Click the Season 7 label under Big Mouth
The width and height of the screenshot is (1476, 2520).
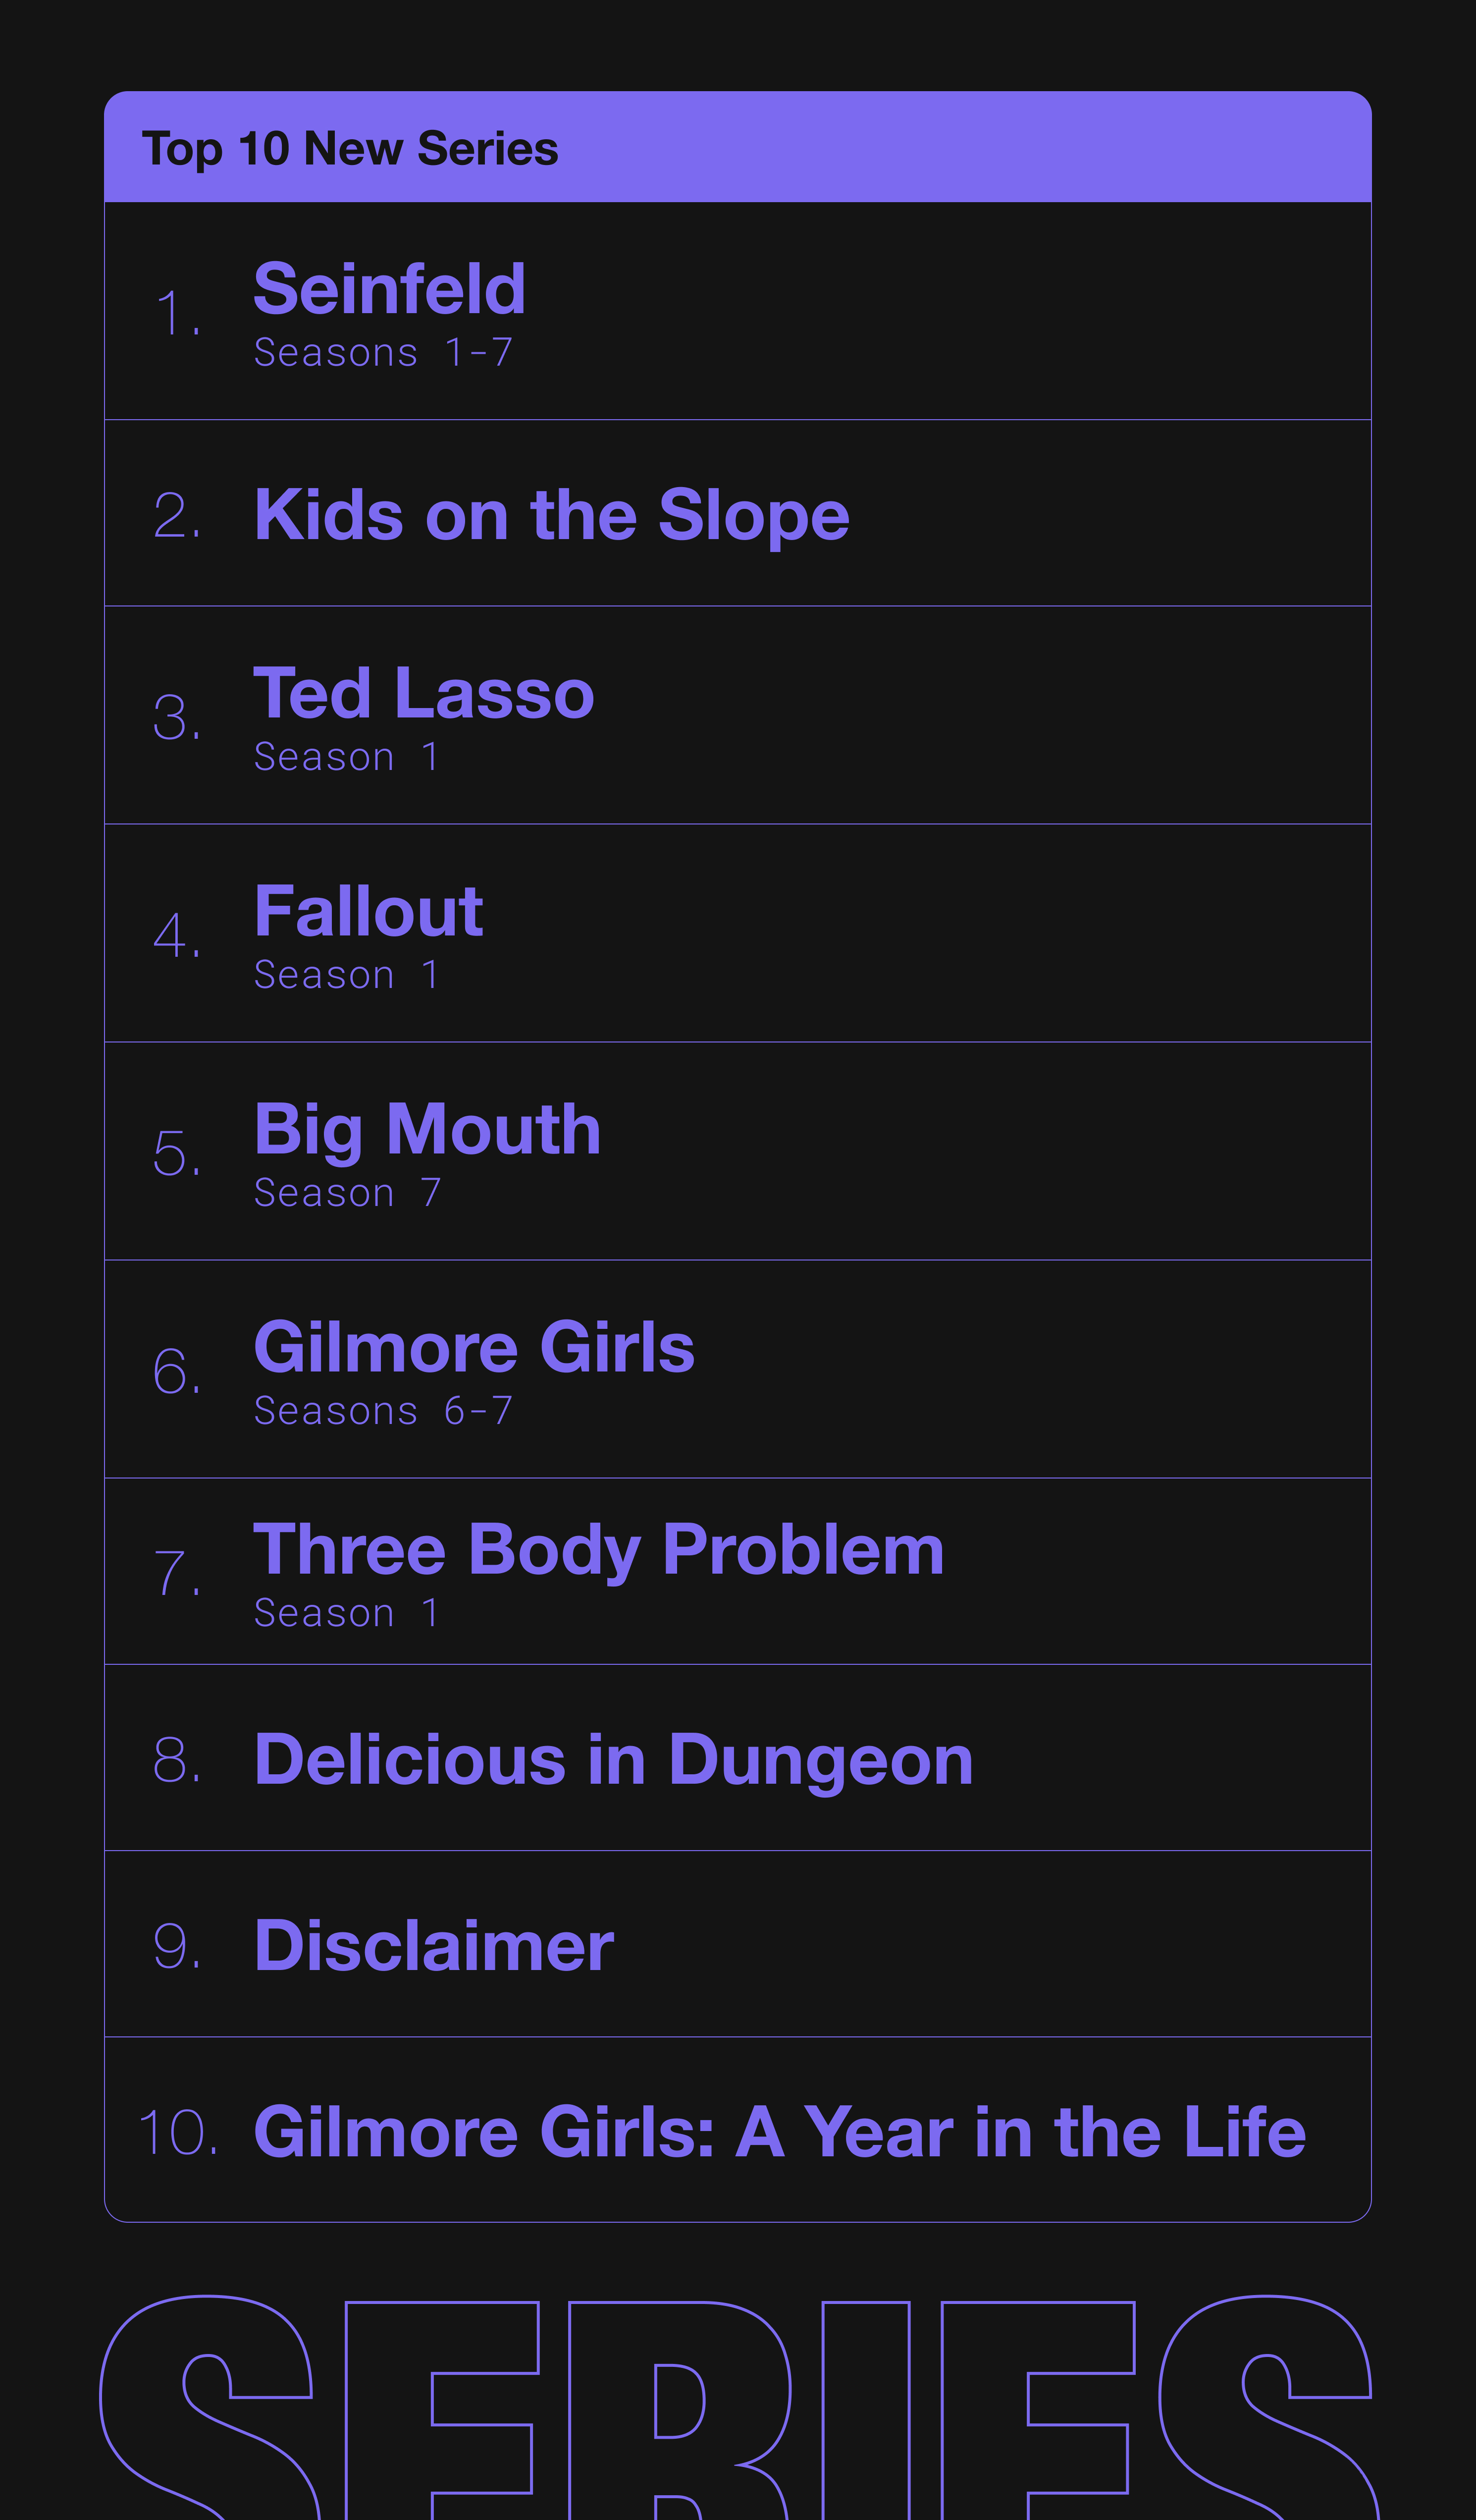coord(347,1193)
